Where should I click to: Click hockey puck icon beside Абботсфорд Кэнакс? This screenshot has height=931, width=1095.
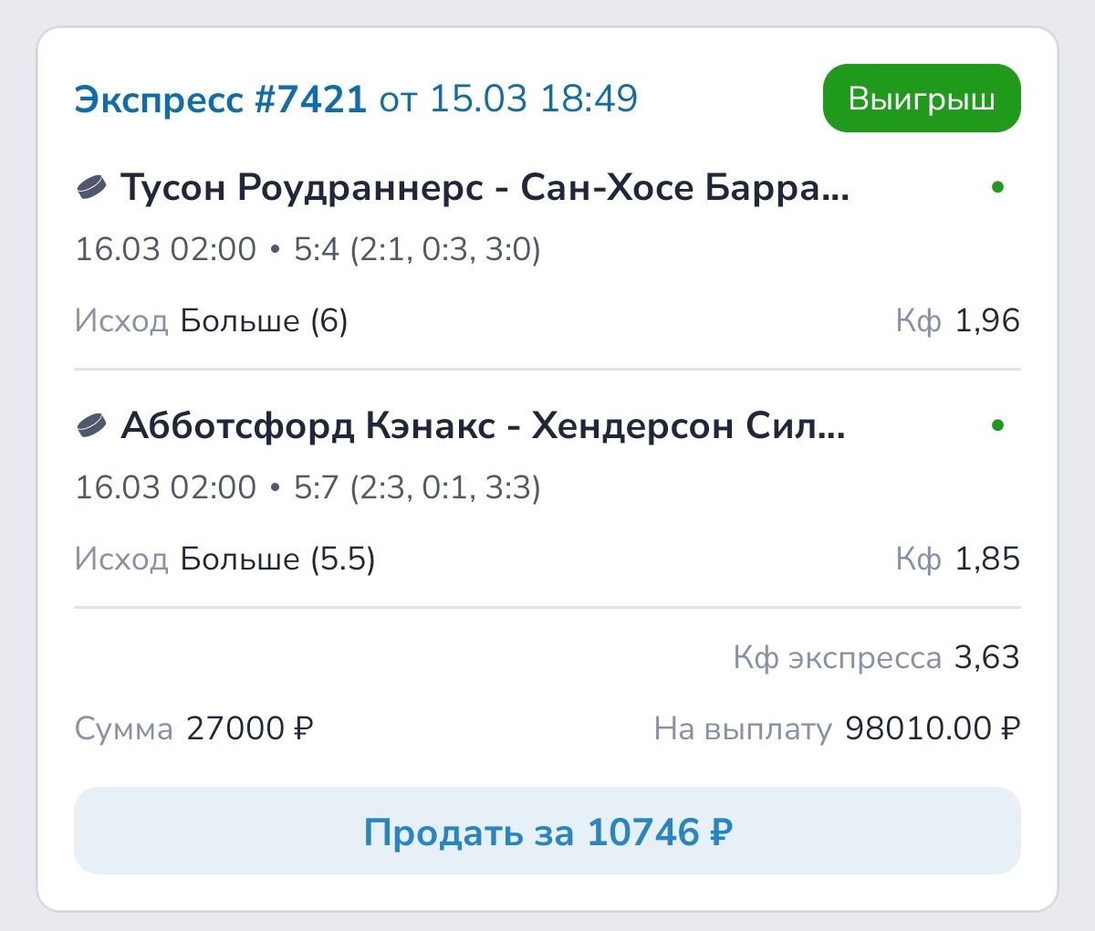pyautogui.click(x=91, y=425)
